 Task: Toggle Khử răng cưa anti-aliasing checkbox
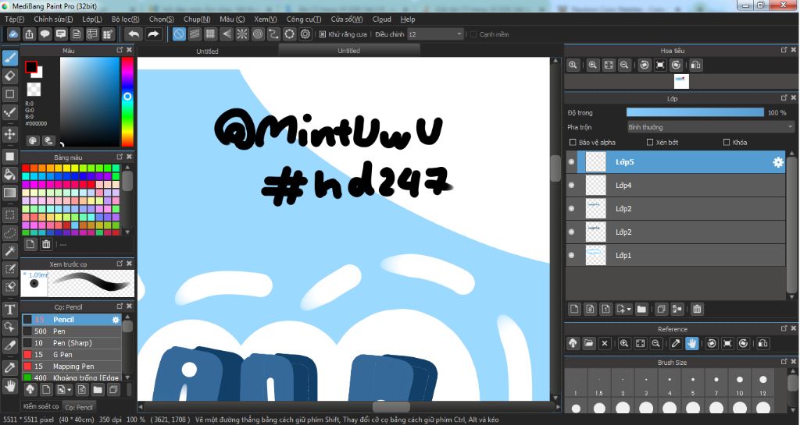[323, 34]
